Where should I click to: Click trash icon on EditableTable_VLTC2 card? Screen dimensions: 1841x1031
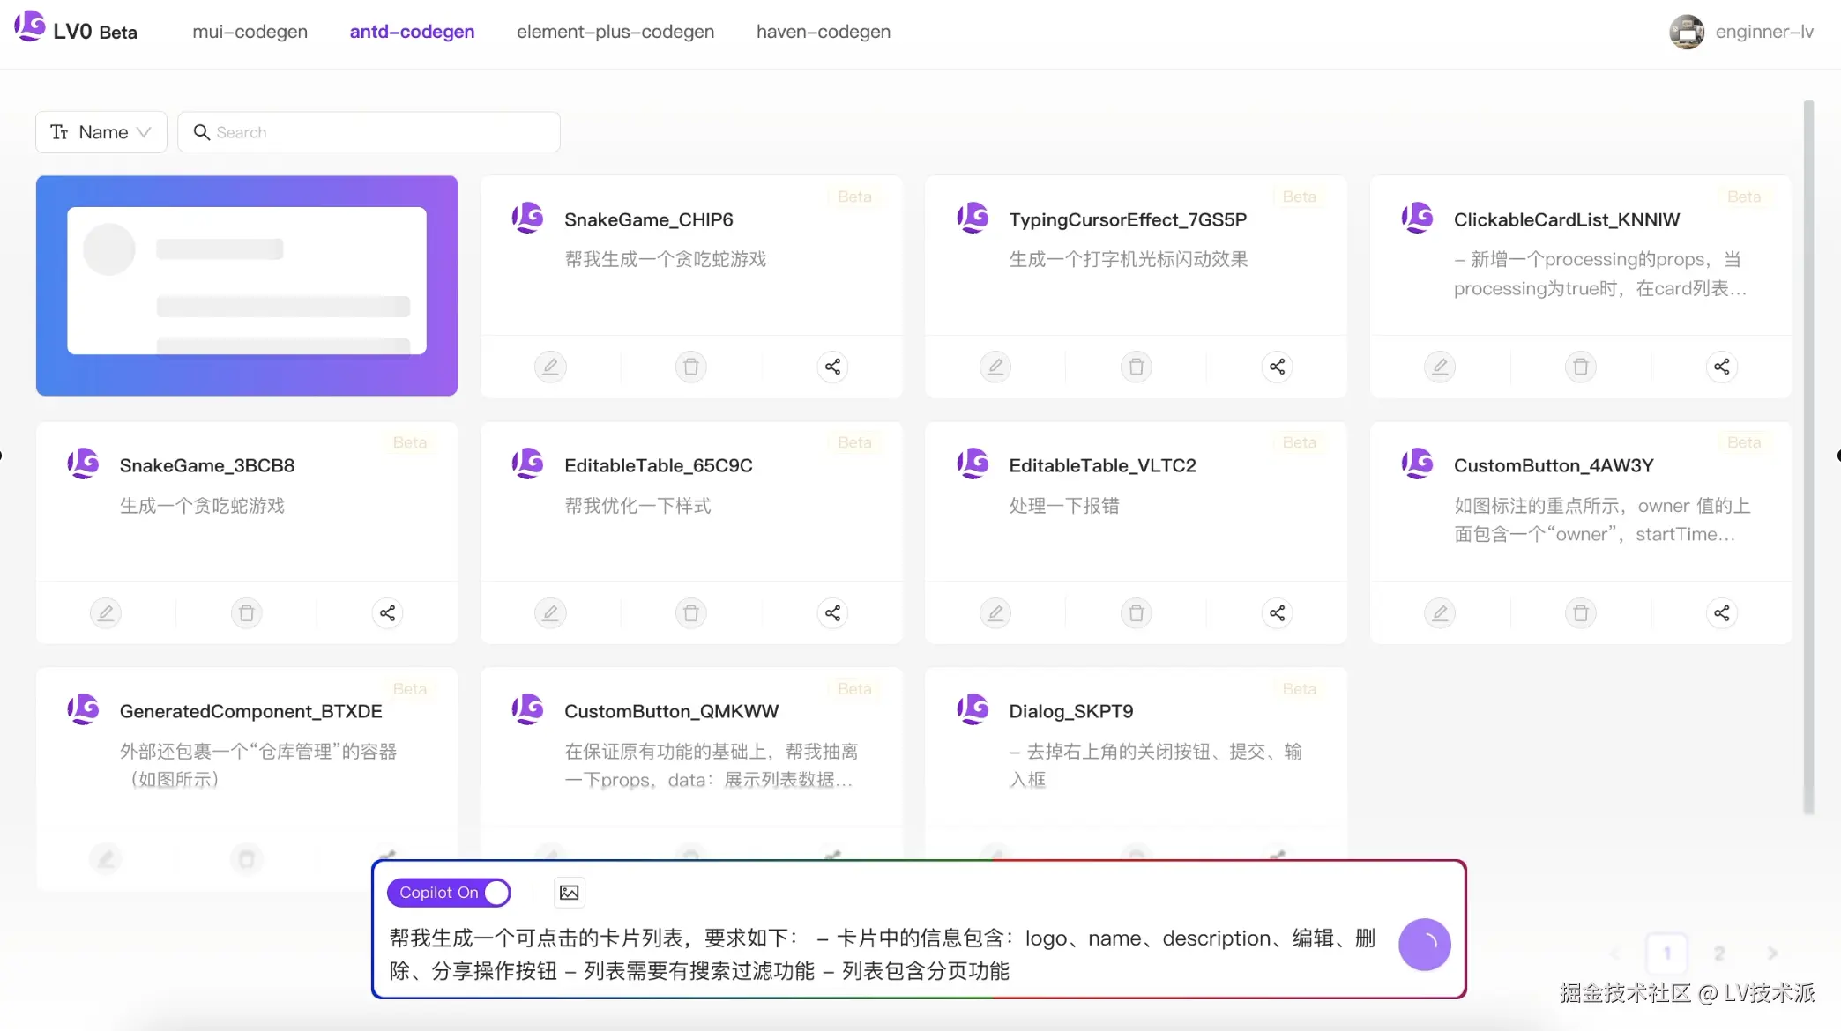(x=1136, y=613)
